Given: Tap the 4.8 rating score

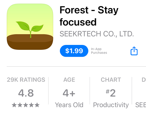Looking at the screenshot, I should tap(26, 93).
